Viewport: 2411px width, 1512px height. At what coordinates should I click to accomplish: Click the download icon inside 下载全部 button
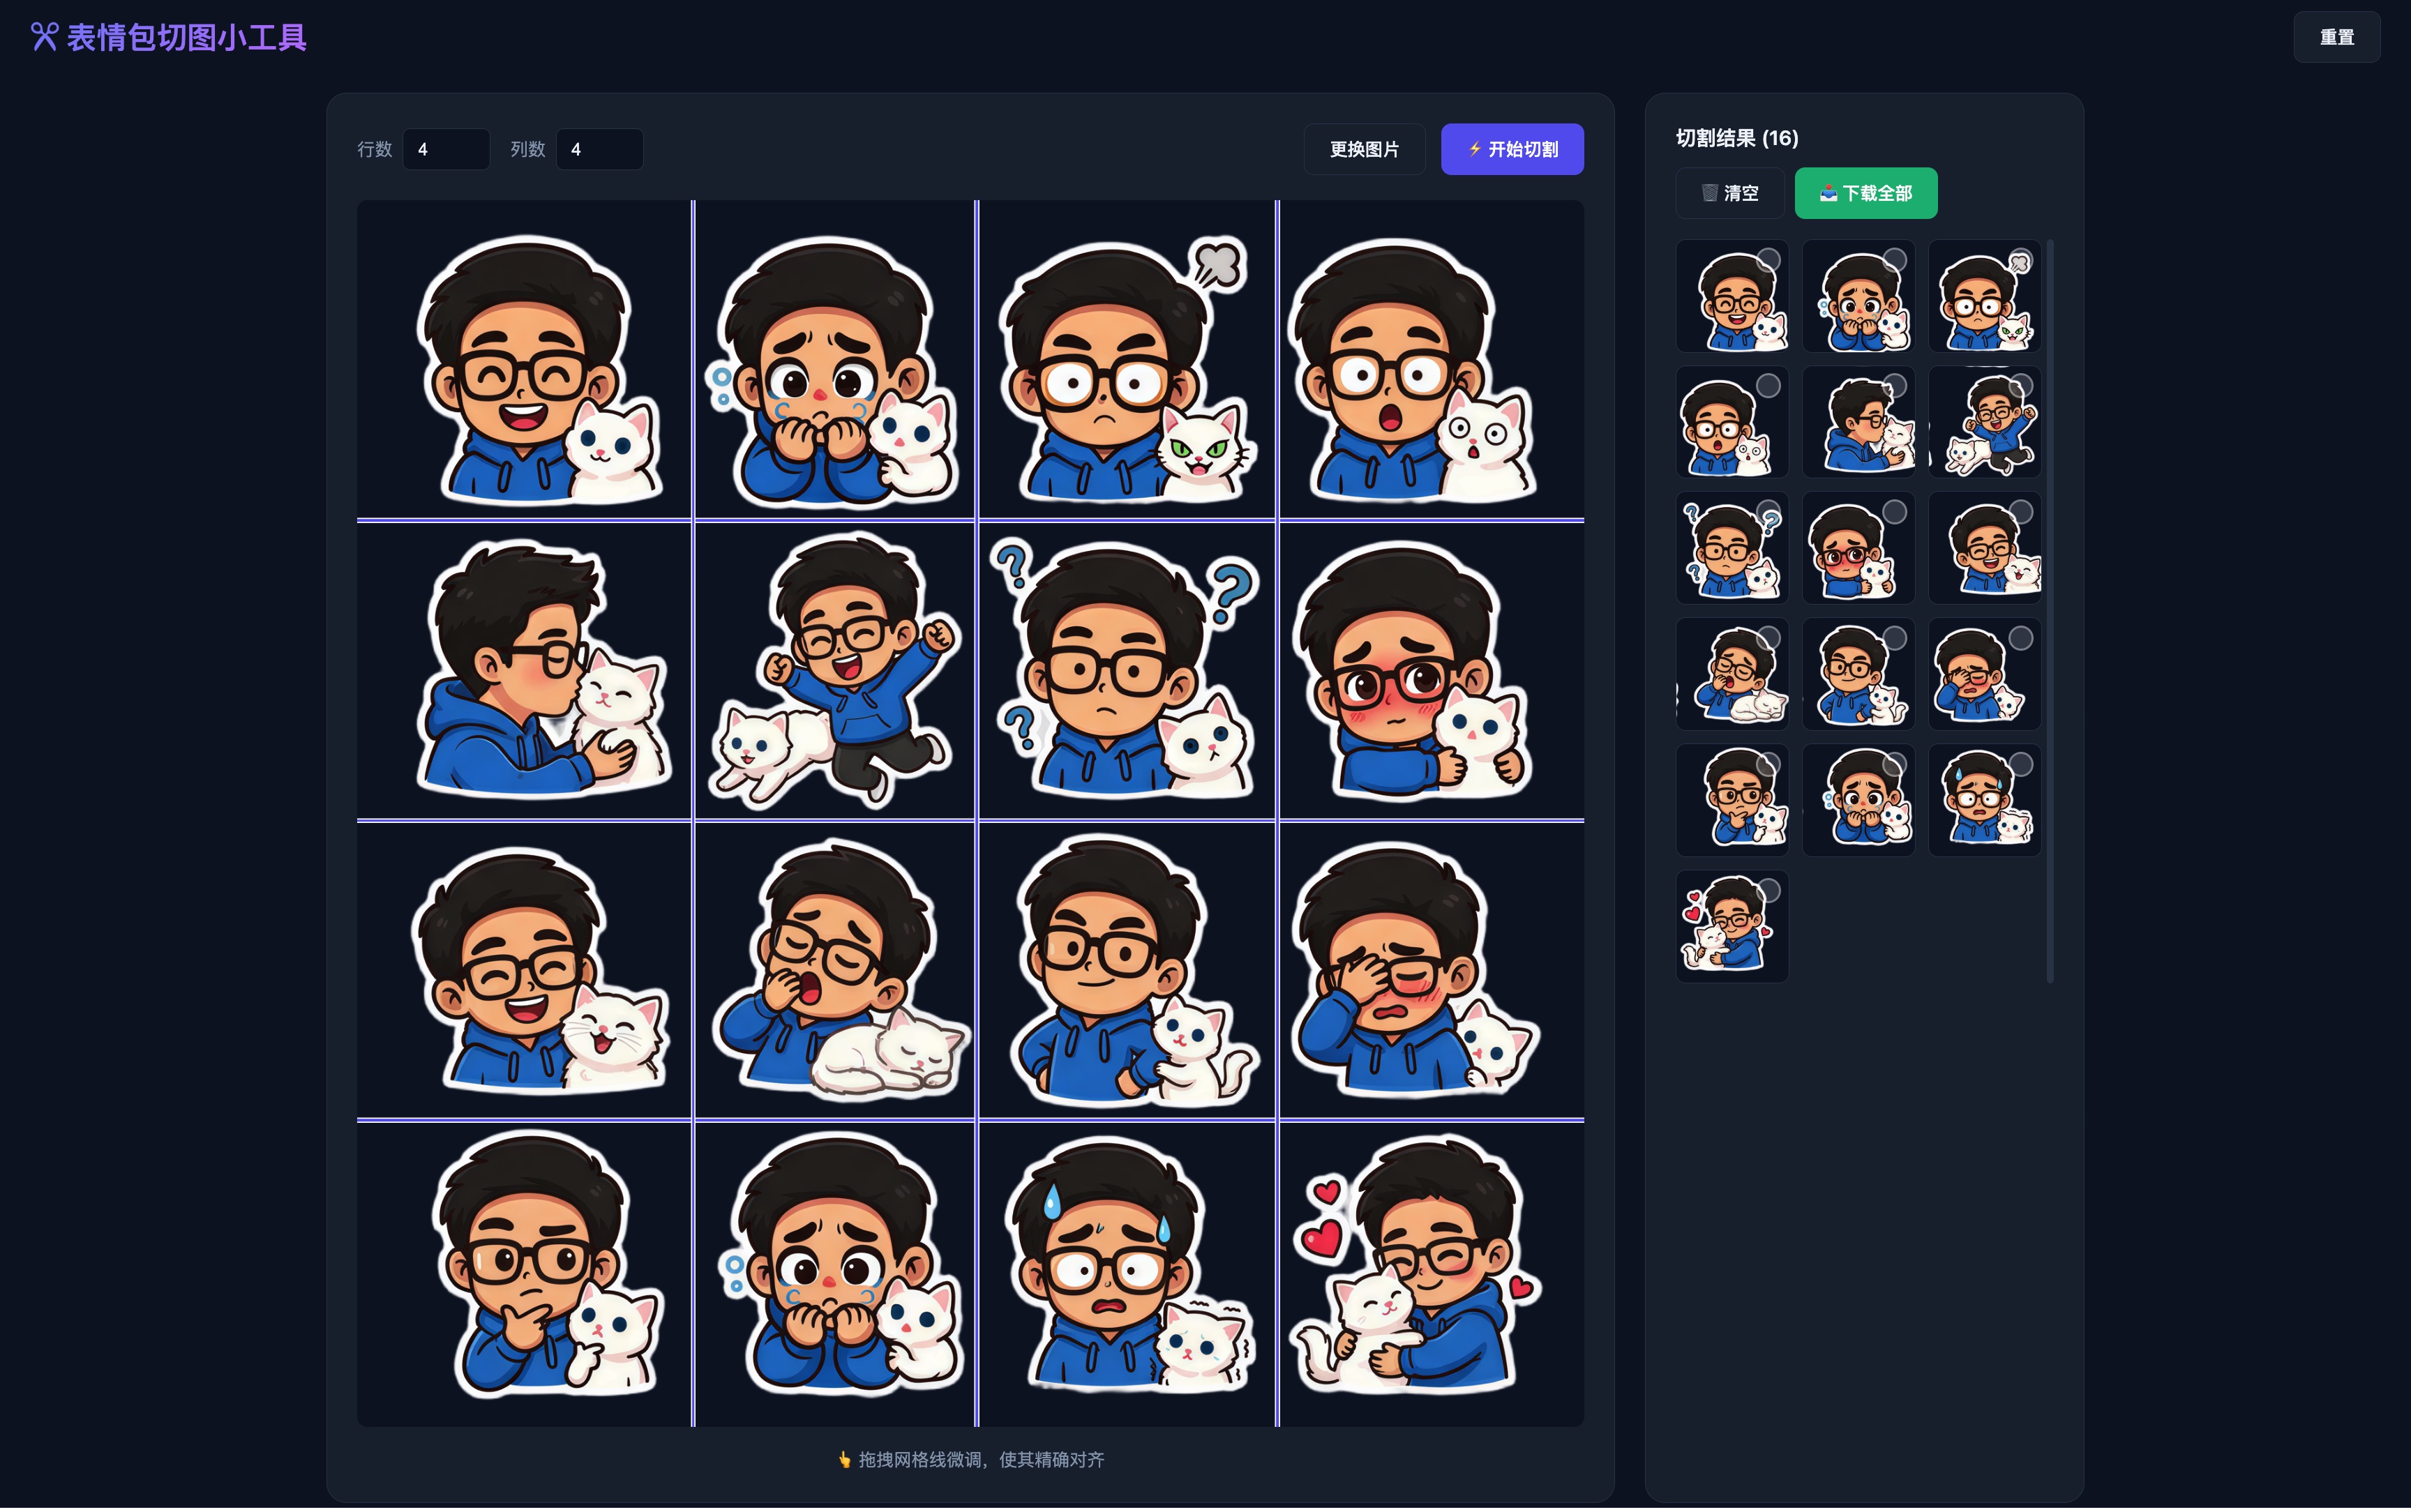(x=1826, y=192)
